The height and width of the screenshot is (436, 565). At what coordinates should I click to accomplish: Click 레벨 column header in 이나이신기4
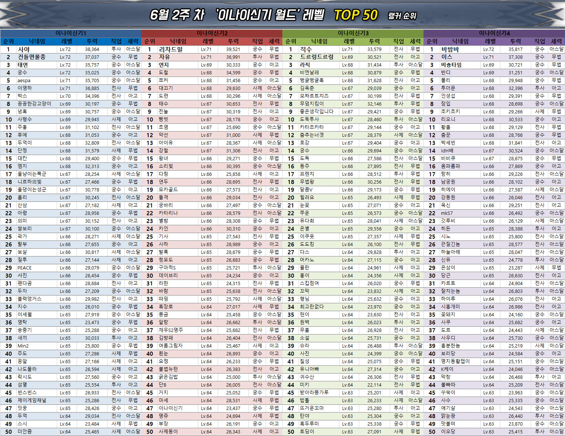pyautogui.click(x=490, y=41)
